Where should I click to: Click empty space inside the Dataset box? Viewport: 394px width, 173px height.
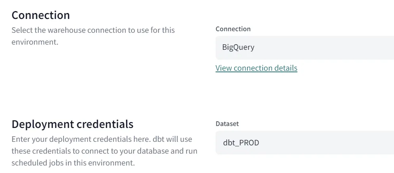coord(336,143)
